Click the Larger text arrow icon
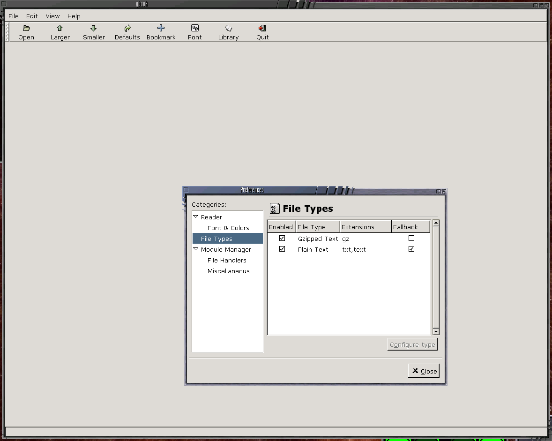 (60, 29)
